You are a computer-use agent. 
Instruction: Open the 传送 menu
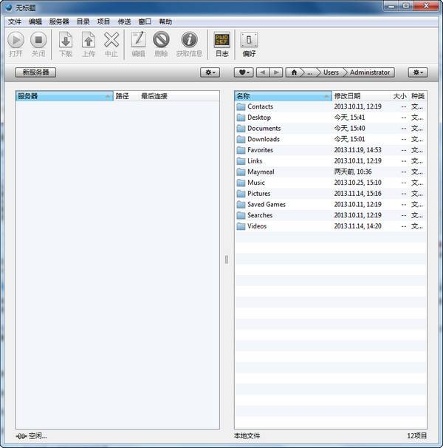click(x=124, y=21)
